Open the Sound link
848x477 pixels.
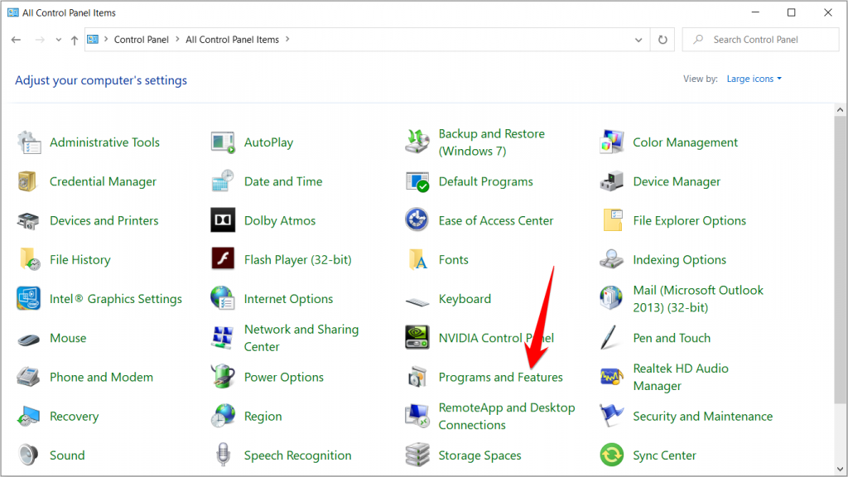pos(67,455)
